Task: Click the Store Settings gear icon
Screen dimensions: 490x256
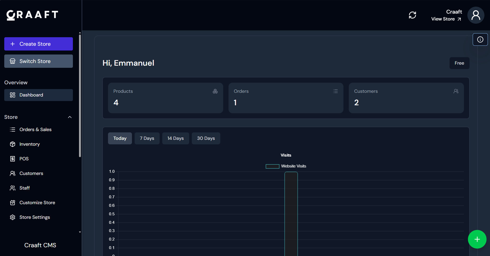Action: coord(13,217)
